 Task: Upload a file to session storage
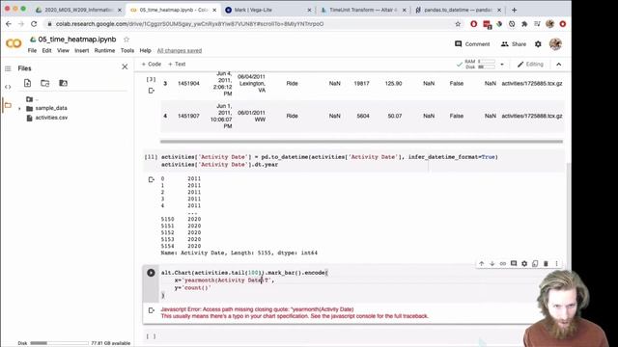tap(27, 83)
